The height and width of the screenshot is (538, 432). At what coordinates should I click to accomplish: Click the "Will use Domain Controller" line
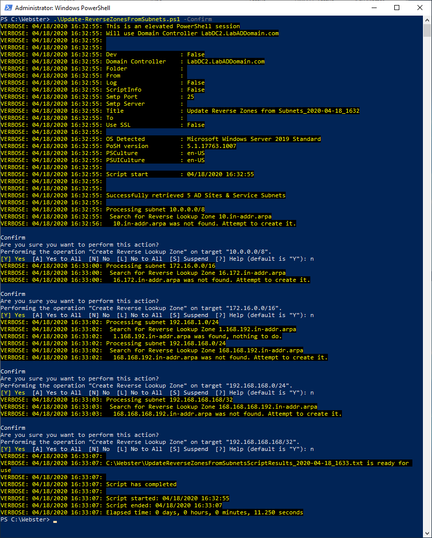pyautogui.click(x=192, y=33)
